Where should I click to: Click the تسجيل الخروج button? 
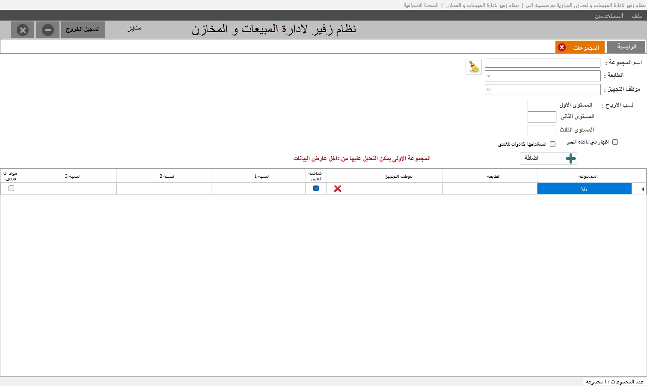(83, 30)
